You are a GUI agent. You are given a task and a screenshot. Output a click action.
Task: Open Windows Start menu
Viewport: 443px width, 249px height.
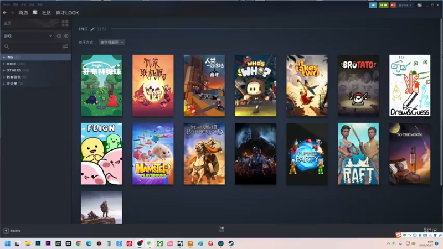[8, 243]
